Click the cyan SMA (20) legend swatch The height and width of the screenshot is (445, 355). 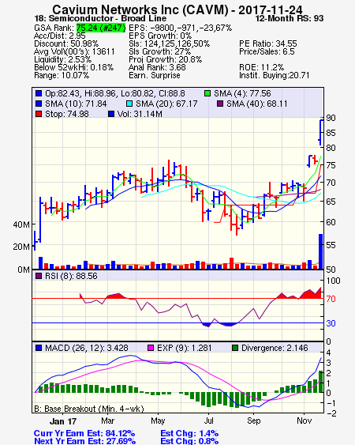[x=129, y=104]
